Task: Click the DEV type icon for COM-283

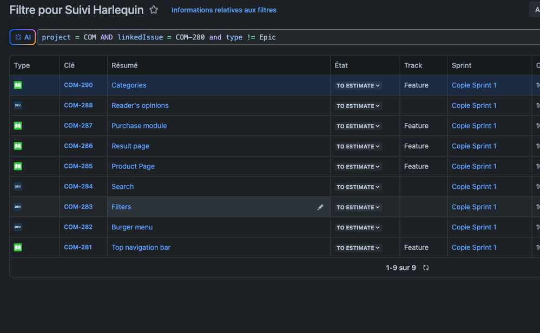Action: coord(18,207)
